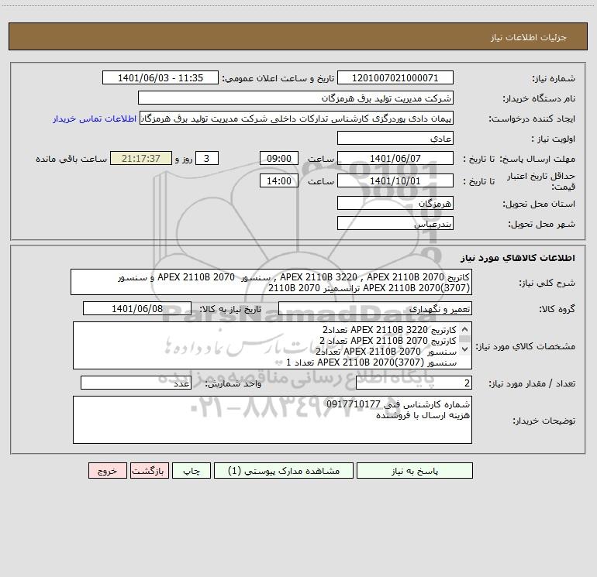
Task: Click the label توضیحات خریدار
Action: (x=544, y=421)
